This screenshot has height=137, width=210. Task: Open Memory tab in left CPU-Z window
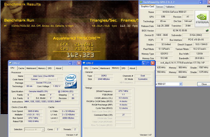click(42, 68)
